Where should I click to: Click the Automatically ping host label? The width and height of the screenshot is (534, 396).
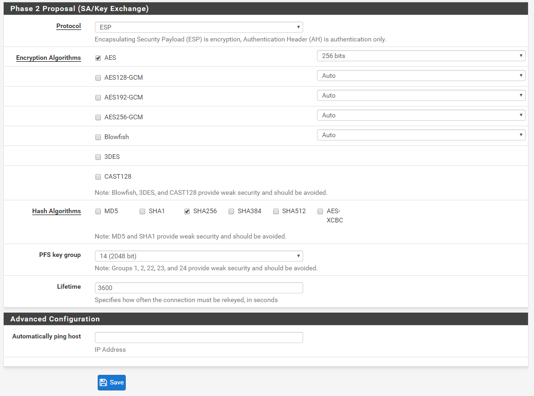coord(47,337)
